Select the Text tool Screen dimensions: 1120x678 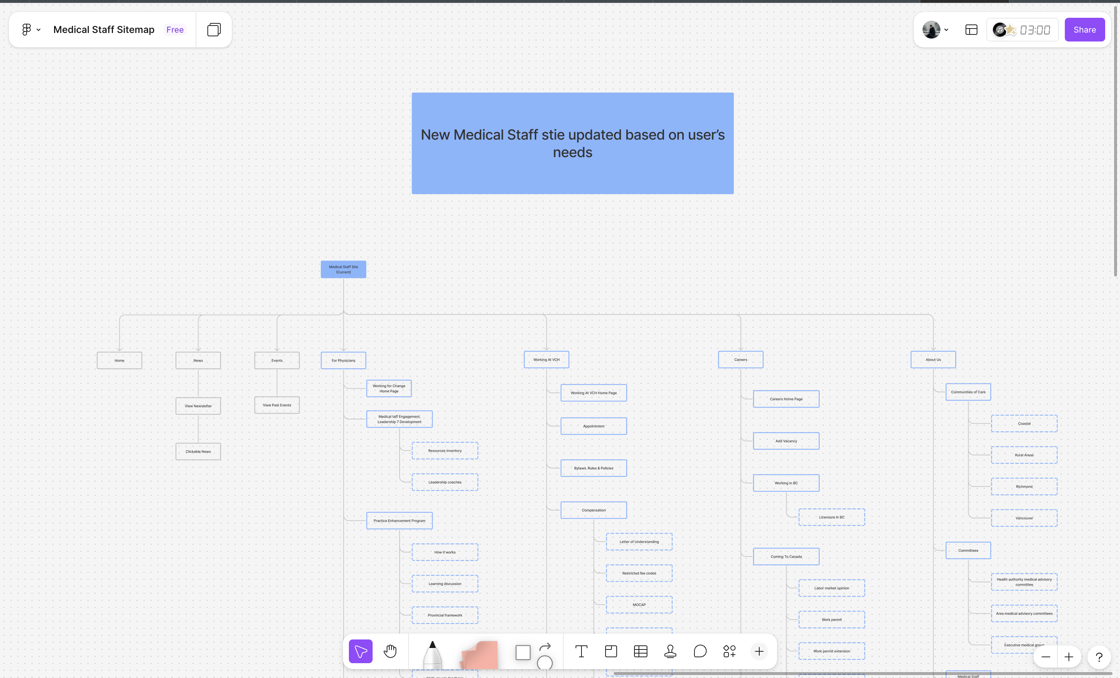pyautogui.click(x=581, y=651)
